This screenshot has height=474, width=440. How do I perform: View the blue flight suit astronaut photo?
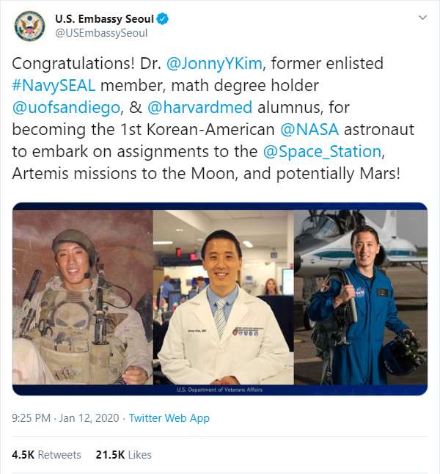click(x=361, y=299)
